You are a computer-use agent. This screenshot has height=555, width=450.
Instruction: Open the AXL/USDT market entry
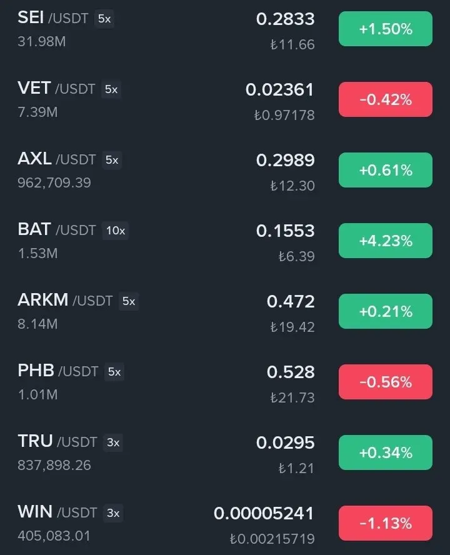point(225,170)
